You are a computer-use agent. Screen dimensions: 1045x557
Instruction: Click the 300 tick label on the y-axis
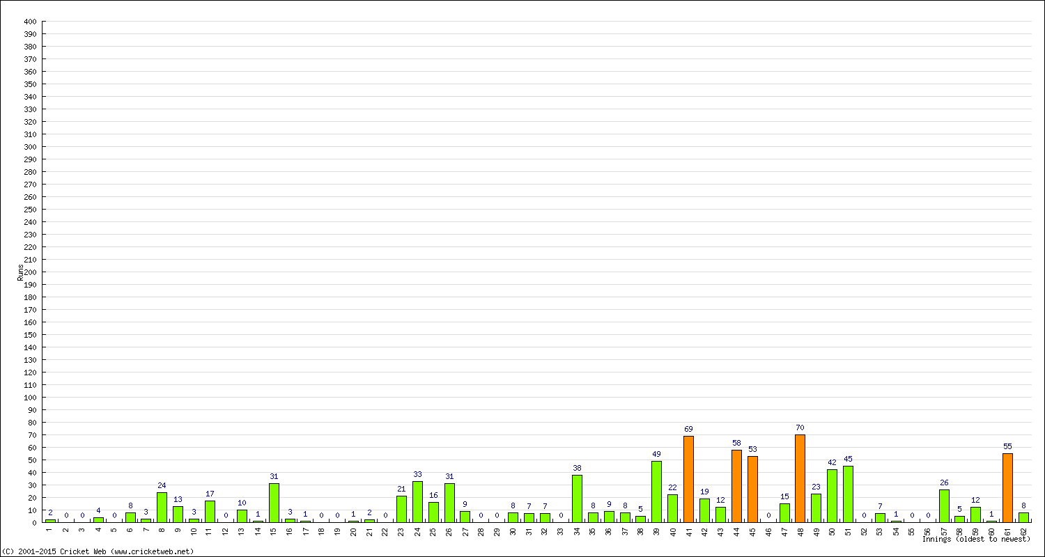tap(30, 147)
